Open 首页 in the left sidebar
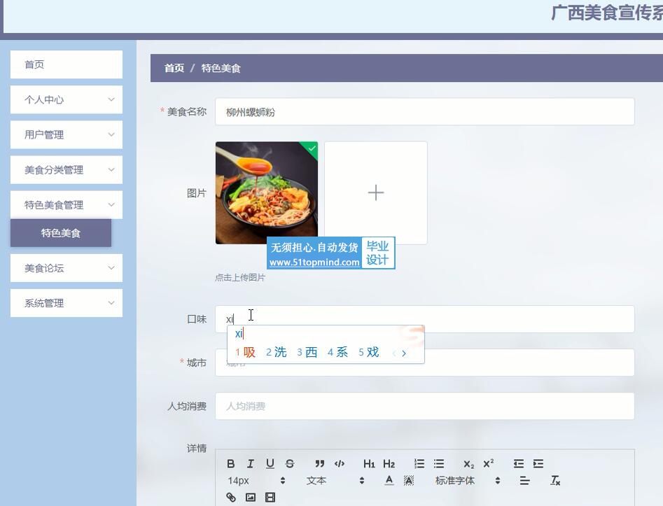Screen dimensions: 663x506 (67, 64)
